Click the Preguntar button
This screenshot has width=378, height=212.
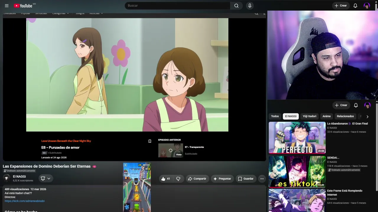coord(222,179)
